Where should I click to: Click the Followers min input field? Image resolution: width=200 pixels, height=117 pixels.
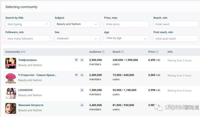pyautogui.click(x=27, y=38)
